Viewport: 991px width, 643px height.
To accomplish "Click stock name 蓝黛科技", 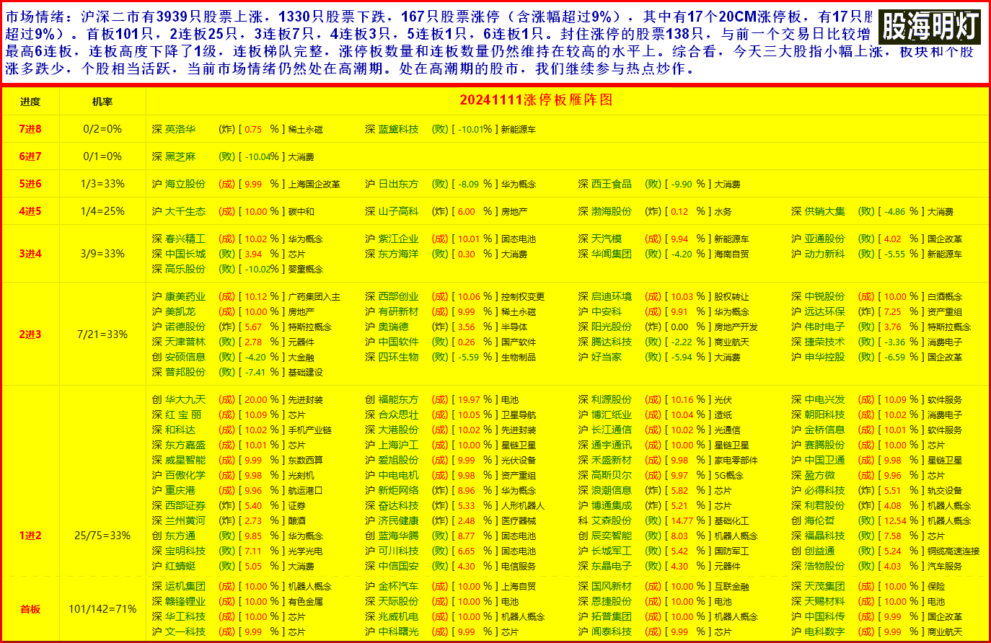I will tap(398, 129).
